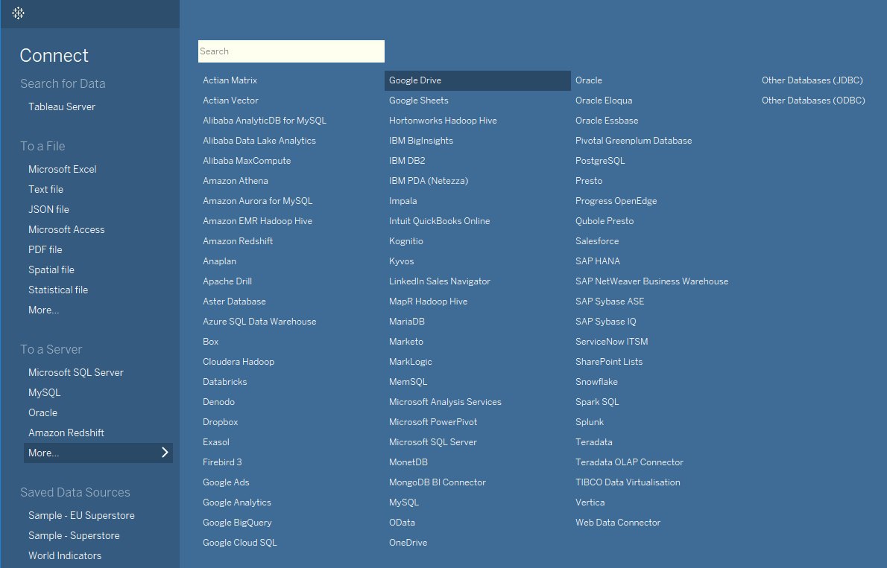Open Microsoft Access file connection
The width and height of the screenshot is (887, 568).
tap(66, 229)
